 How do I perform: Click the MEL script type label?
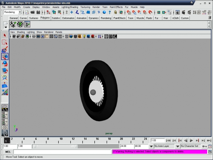pyautogui.click(x=8, y=152)
